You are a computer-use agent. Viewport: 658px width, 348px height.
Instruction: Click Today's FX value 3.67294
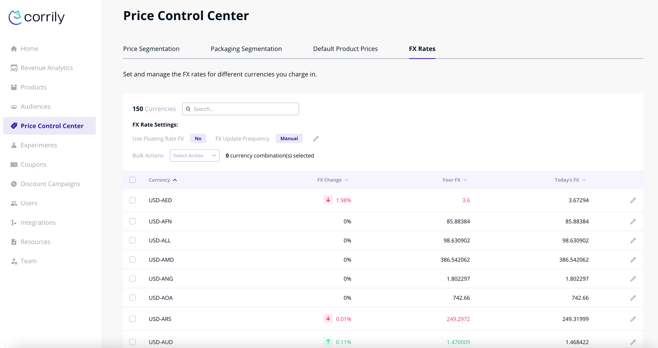tap(578, 200)
